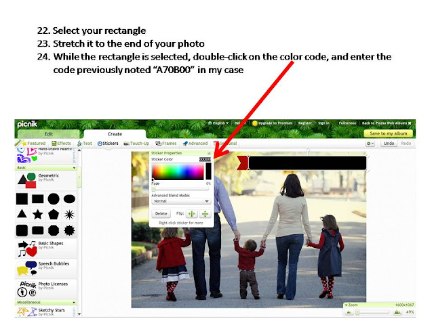Choose the rounded rectangle sticker
This screenshot has height=325, width=434.
coord(38,230)
